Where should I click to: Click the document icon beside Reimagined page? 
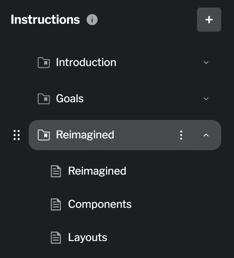tap(56, 171)
